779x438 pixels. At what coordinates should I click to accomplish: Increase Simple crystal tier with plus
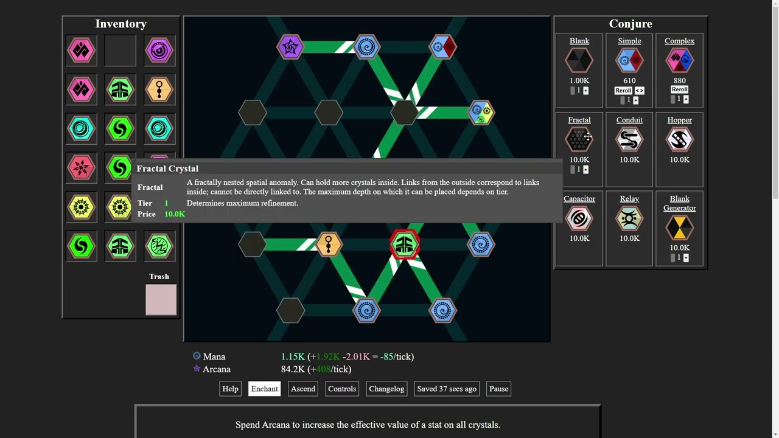pos(636,100)
